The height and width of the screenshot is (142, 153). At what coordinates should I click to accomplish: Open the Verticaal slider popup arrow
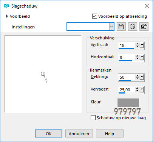click(x=142, y=45)
